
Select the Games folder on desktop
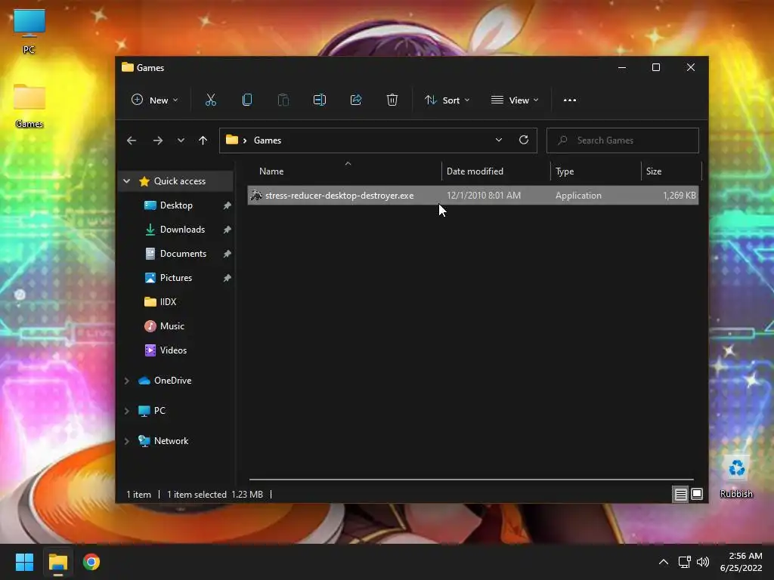tap(29, 106)
